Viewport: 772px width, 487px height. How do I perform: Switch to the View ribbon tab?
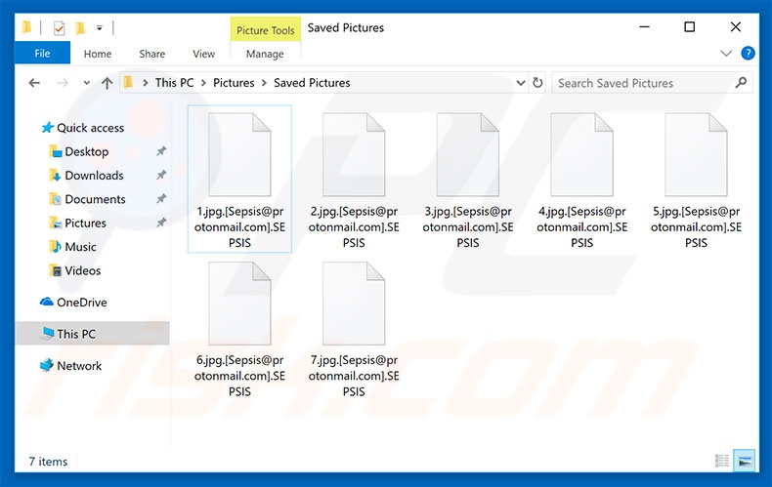tap(204, 54)
